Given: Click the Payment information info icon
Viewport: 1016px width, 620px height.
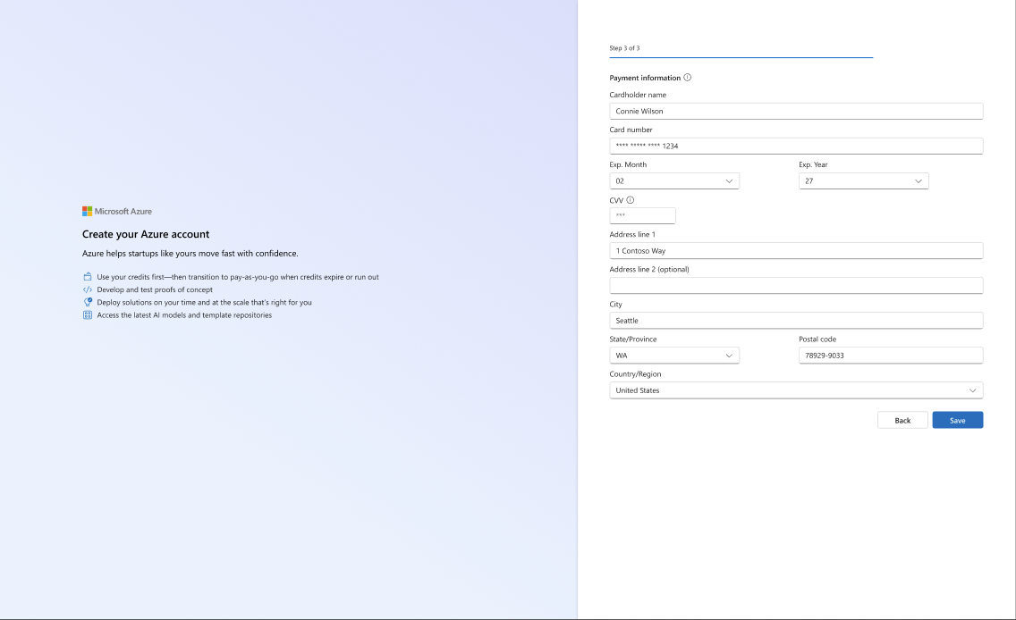Looking at the screenshot, I should click(x=688, y=78).
